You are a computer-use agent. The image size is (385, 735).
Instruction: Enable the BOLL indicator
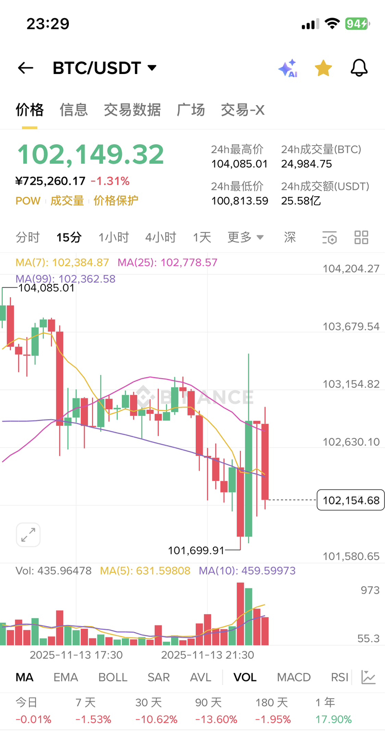click(113, 677)
